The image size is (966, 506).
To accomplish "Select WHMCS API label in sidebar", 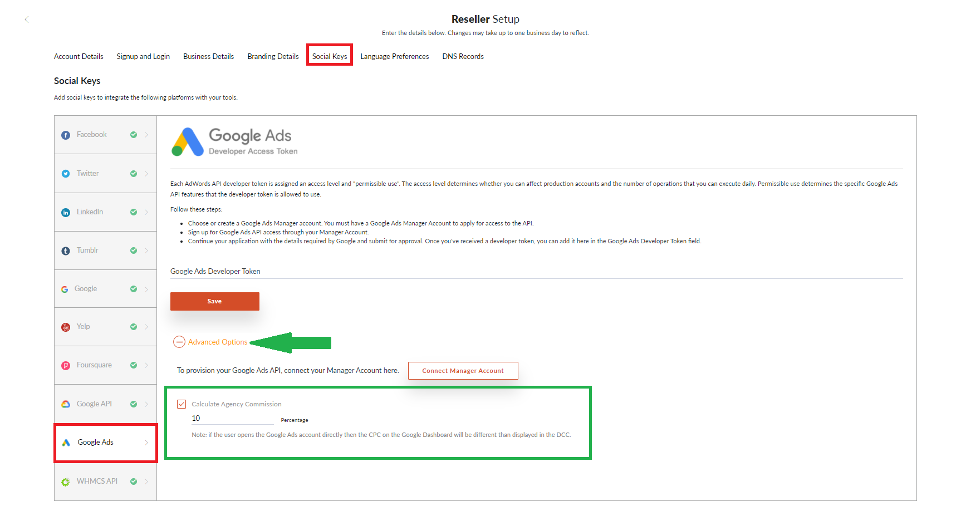I will point(97,481).
